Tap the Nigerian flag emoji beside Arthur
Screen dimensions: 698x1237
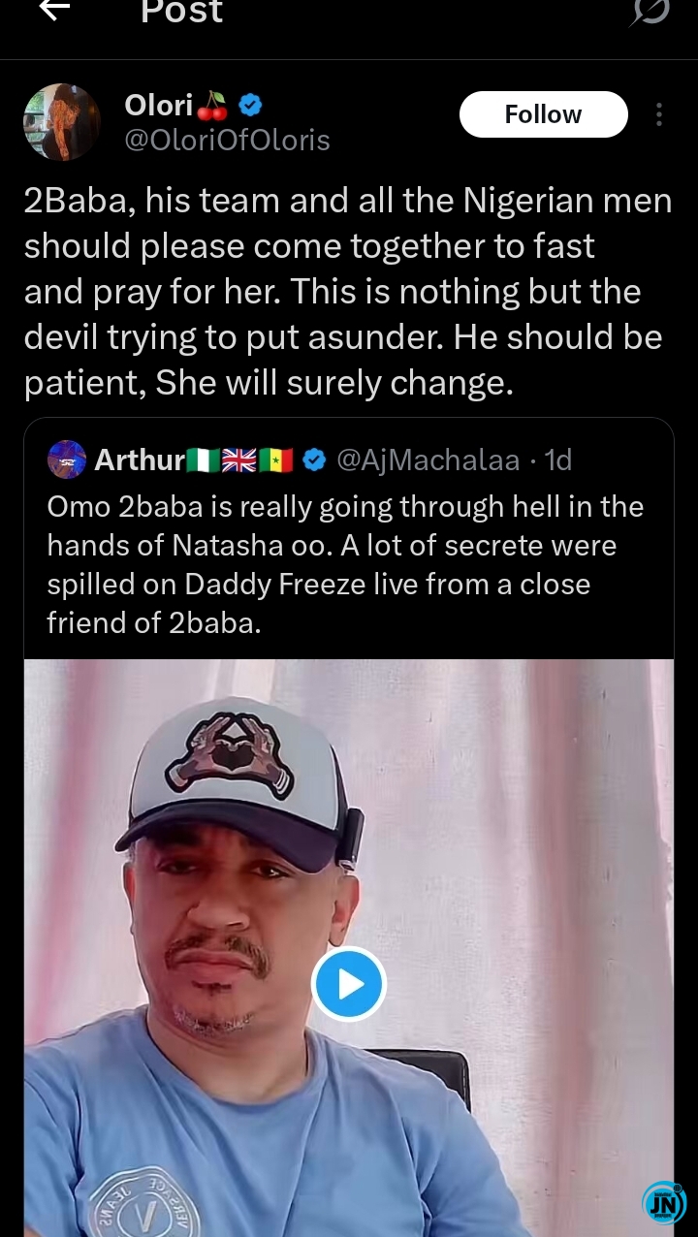tap(203, 460)
